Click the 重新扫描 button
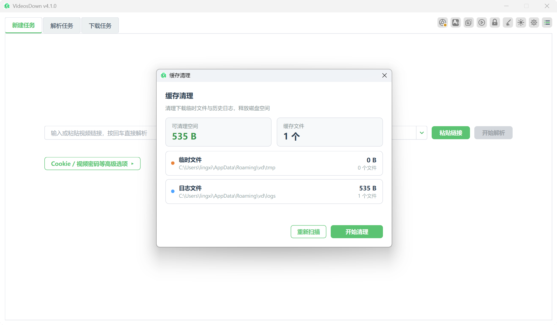Viewport: 557px width, 325px height. coord(308,232)
